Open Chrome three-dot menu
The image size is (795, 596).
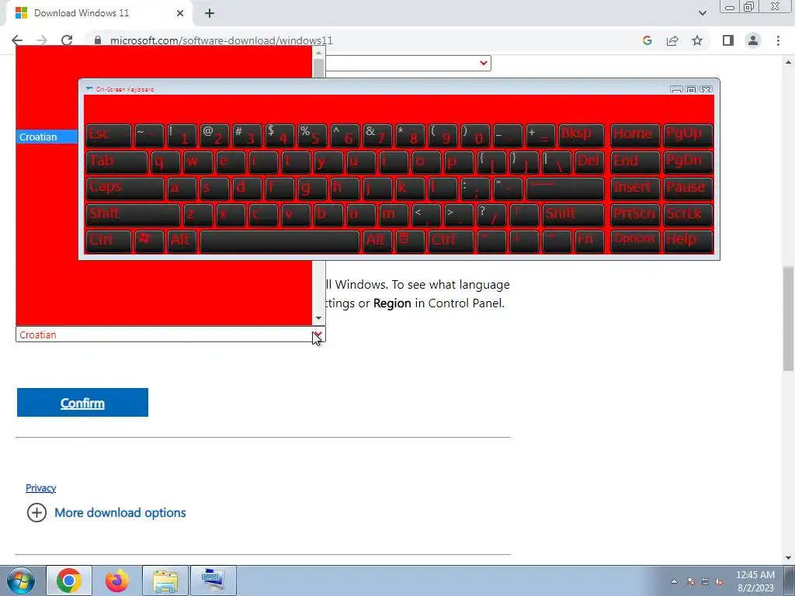coord(778,40)
